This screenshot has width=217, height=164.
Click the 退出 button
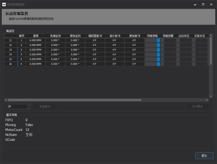click(x=204, y=156)
